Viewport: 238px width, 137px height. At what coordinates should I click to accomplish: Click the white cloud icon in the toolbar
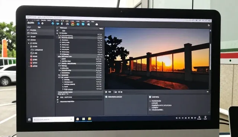tap(97, 24)
